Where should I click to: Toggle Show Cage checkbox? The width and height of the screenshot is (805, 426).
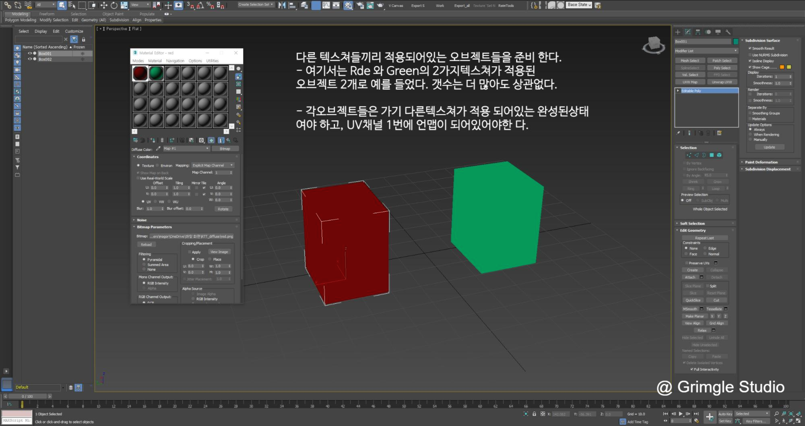coord(750,67)
